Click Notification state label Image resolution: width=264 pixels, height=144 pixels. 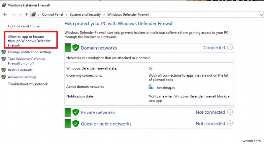80,96
